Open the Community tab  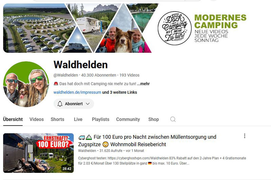[128, 119]
